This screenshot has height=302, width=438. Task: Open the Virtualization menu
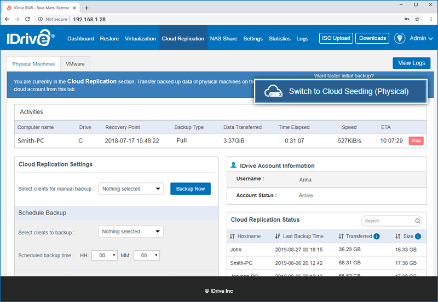click(140, 38)
